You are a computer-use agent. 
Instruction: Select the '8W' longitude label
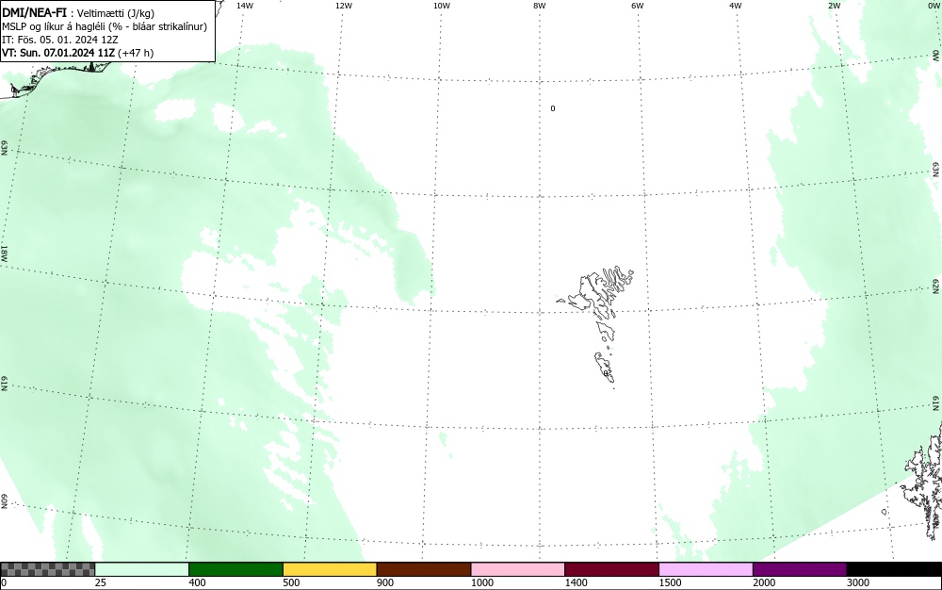[540, 6]
